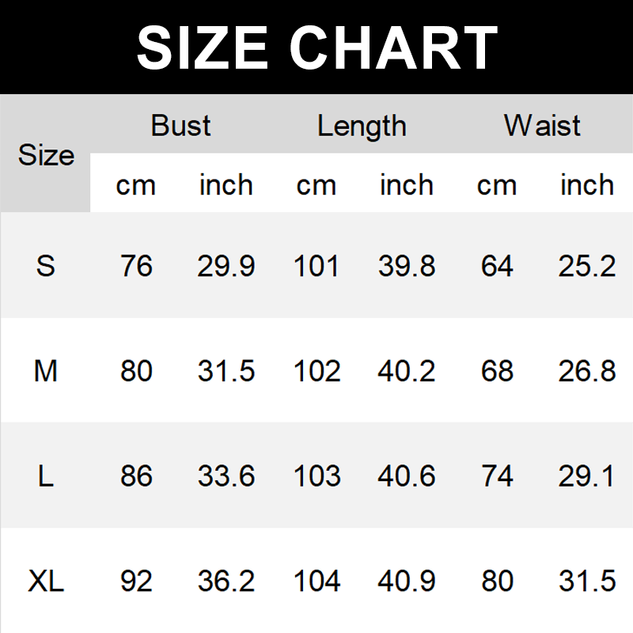Screen dimensions: 633x633
Task: Click the L waist value 74 cm
Action: pos(497,476)
